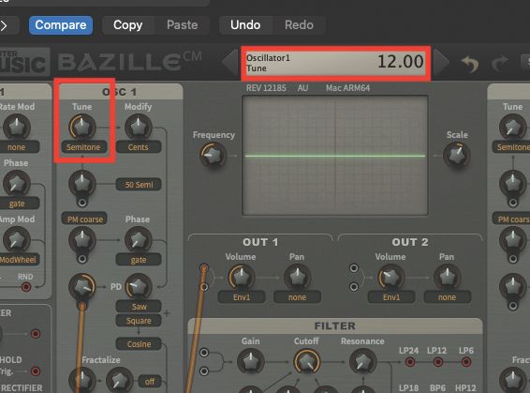Click the Filter Gain knob
The width and height of the screenshot is (530, 393).
point(250,361)
